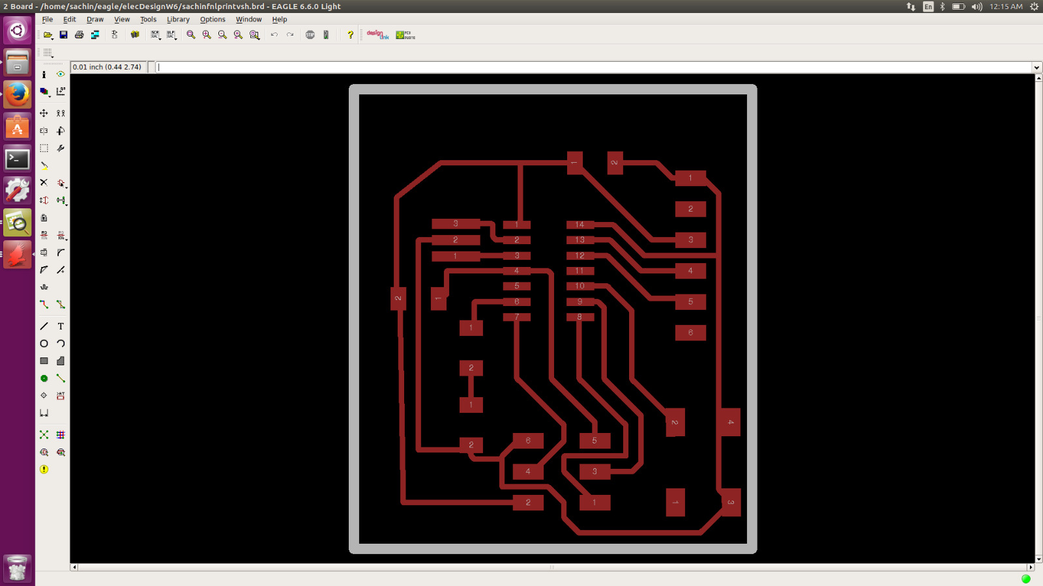Select the Rotate tool
Viewport: 1043px width, 586px height.
[x=61, y=131]
